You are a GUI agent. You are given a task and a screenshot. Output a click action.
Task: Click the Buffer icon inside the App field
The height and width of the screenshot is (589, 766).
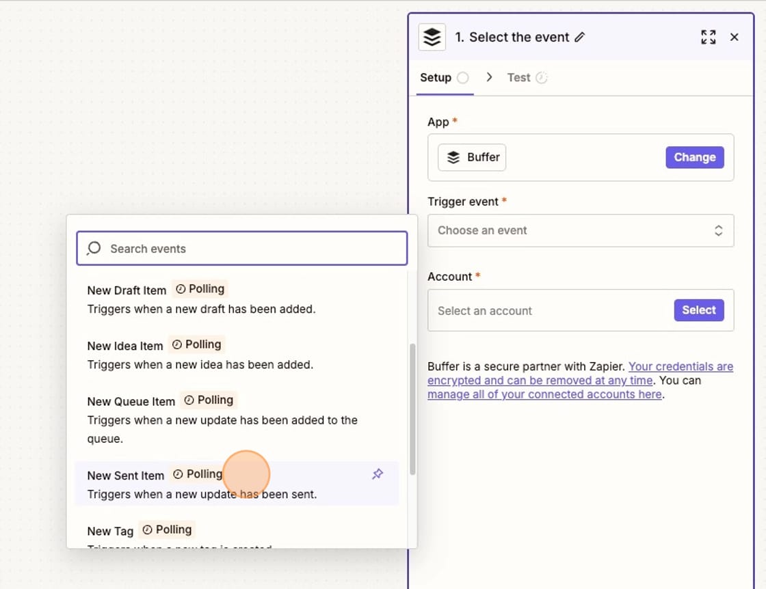tap(453, 157)
